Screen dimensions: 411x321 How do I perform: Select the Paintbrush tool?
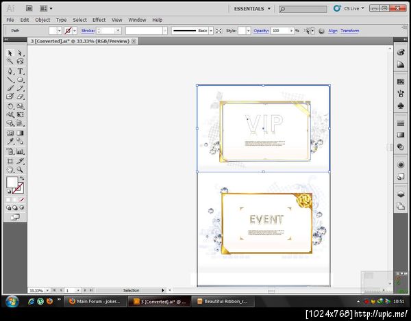[10, 88]
